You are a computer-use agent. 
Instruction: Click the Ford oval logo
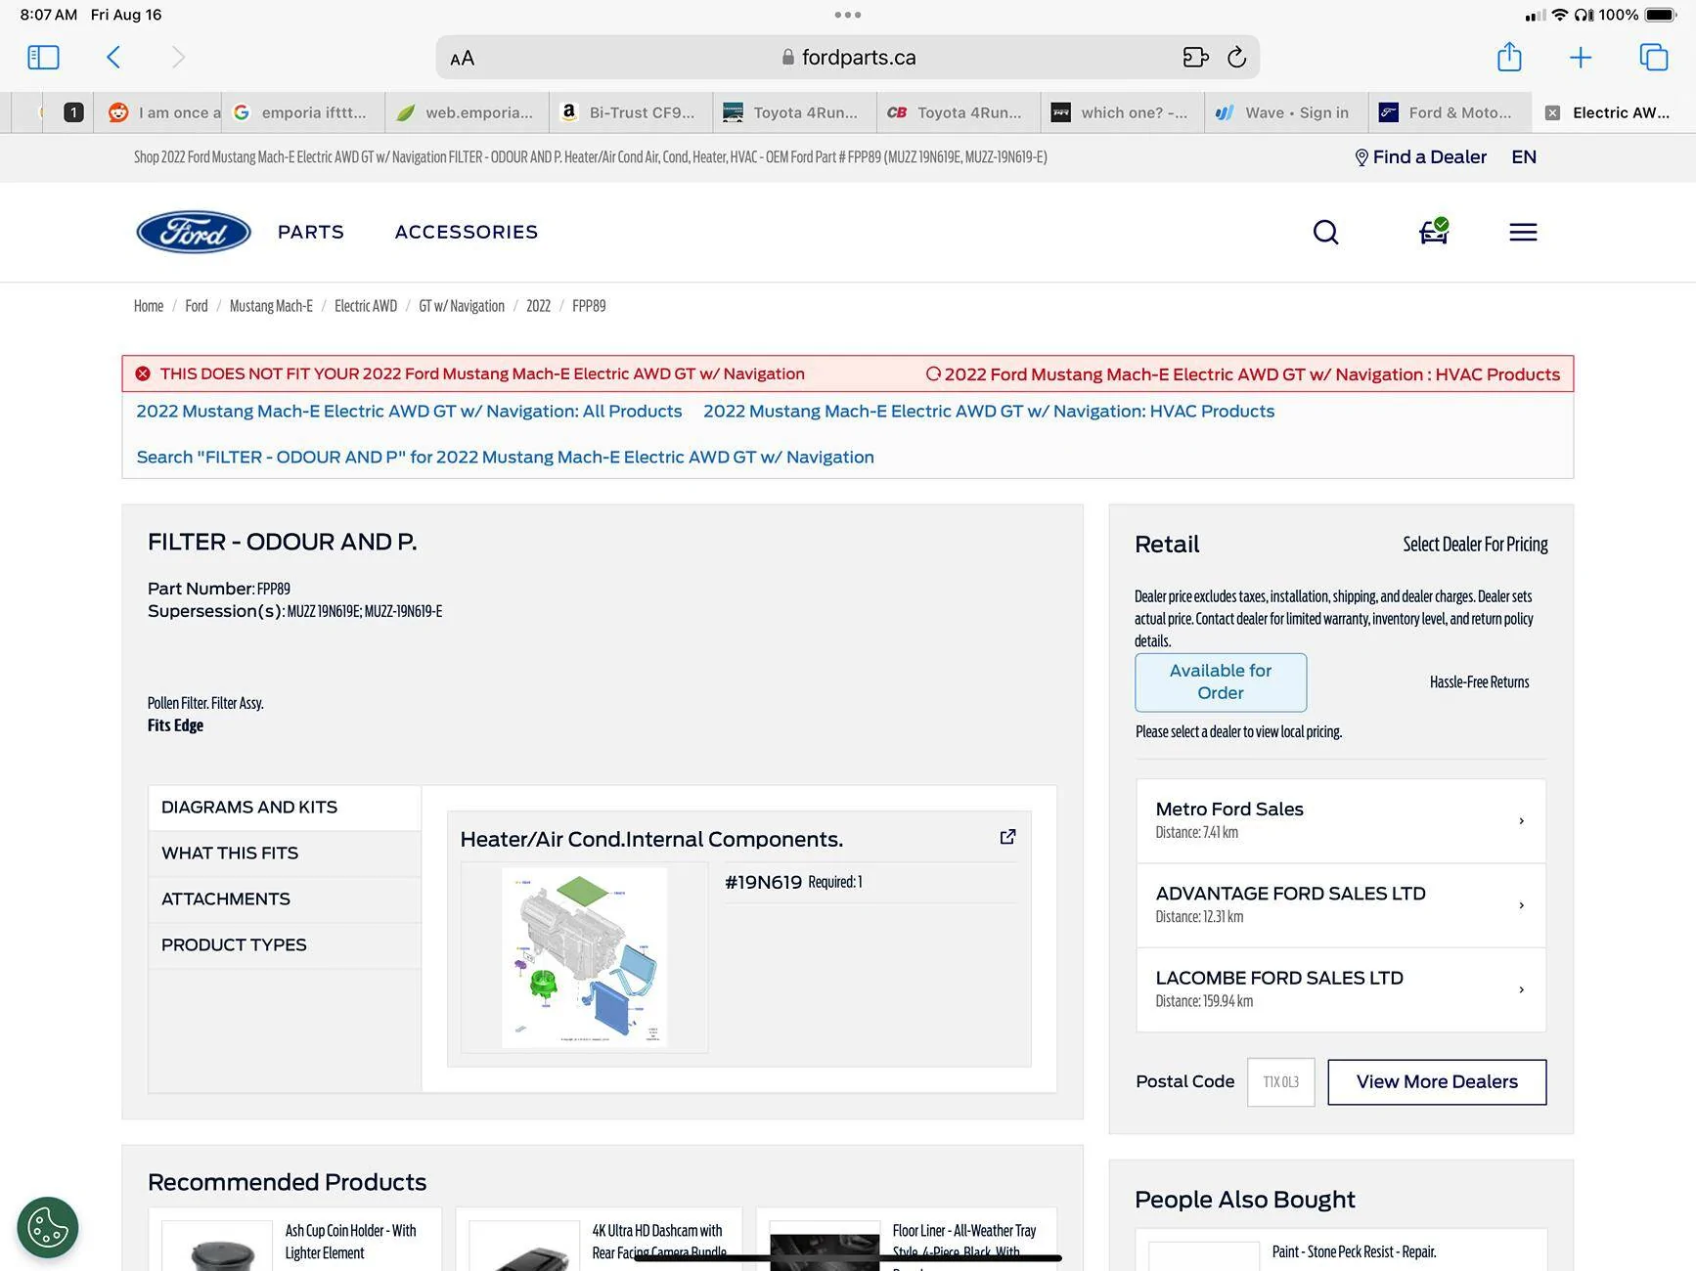click(x=194, y=232)
